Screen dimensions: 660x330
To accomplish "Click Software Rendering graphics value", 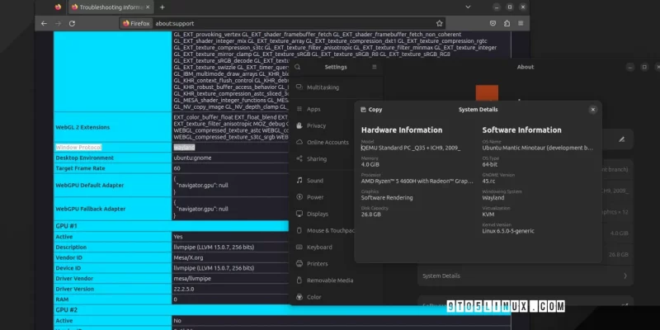I will pos(387,197).
